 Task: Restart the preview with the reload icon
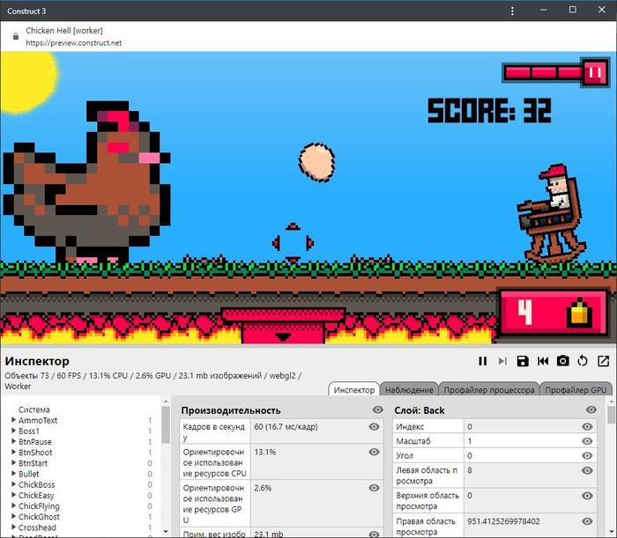click(583, 361)
